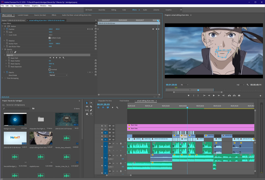
Task: Pick the free draw bezier mask pen
Action: [15, 52]
